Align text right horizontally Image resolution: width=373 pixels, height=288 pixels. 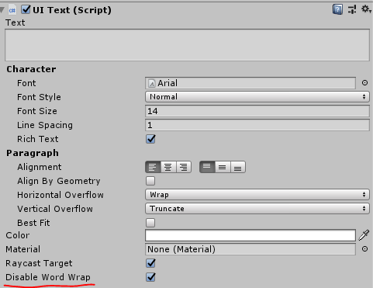coord(184,167)
